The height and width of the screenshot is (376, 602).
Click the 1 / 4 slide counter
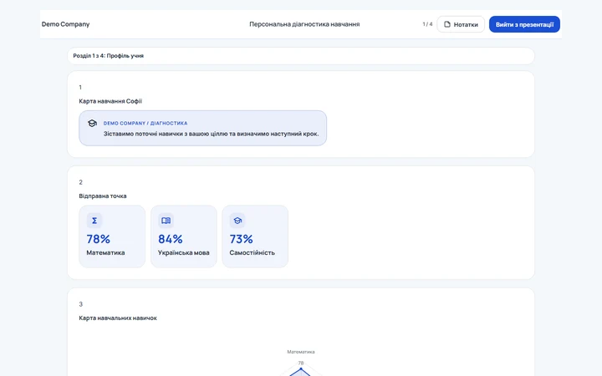click(x=427, y=24)
